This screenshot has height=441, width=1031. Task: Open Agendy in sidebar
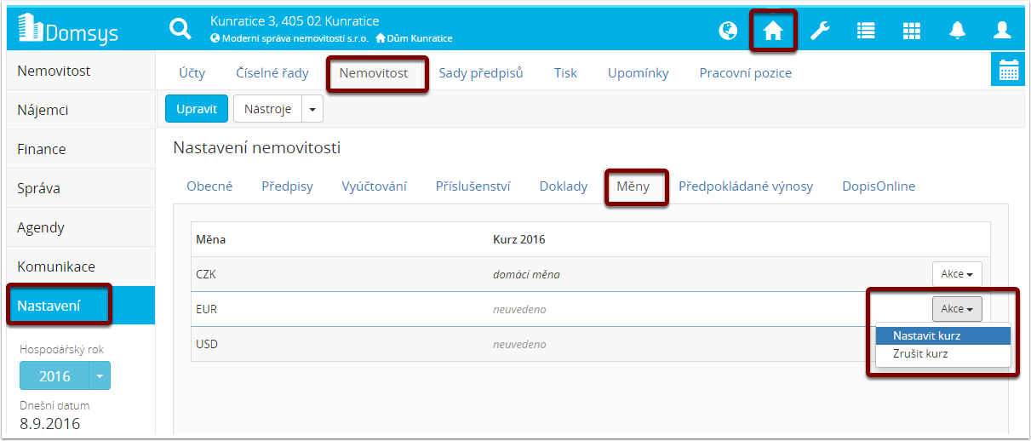click(x=81, y=227)
